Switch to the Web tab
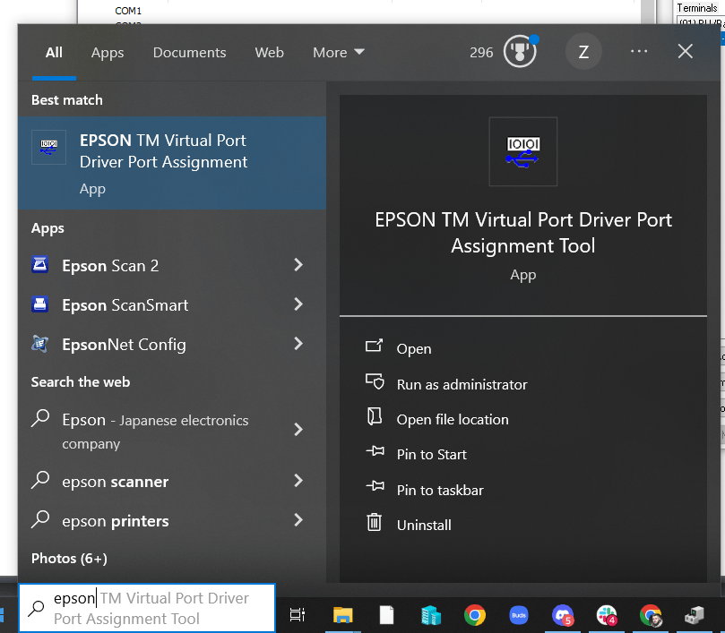Viewport: 725px width, 633px height. click(269, 52)
